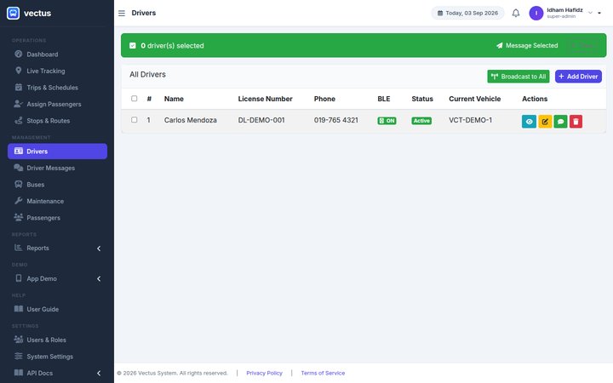Screen dimensions: 613x383
Task: Click the Reports chart icon
Action: (x=18, y=248)
